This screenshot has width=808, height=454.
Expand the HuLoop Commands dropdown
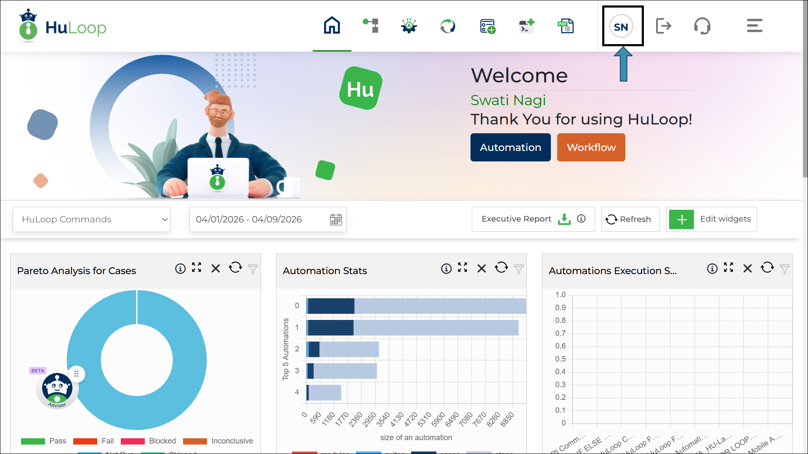91,219
